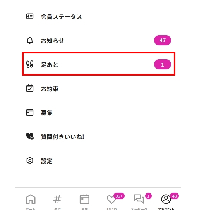Open the 足あと menu entry
Viewport: 204px width, 210px height.
[99, 64]
